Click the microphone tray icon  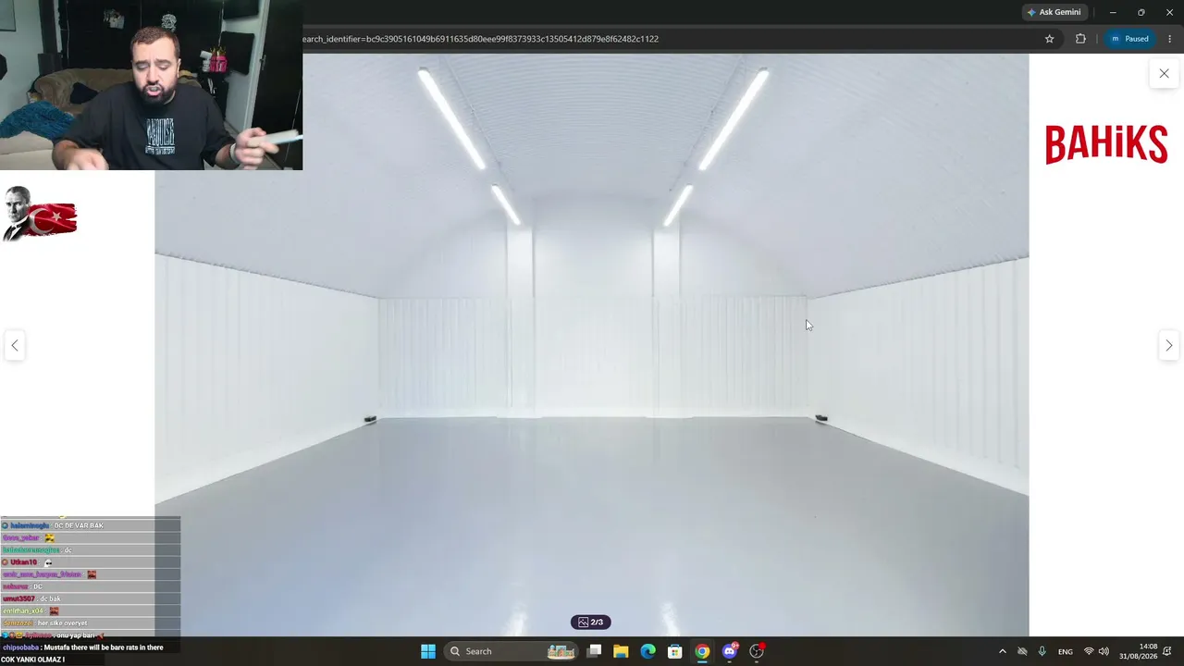1042,651
